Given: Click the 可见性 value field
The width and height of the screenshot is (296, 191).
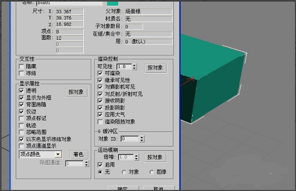Looking at the screenshot, I should (x=124, y=66).
